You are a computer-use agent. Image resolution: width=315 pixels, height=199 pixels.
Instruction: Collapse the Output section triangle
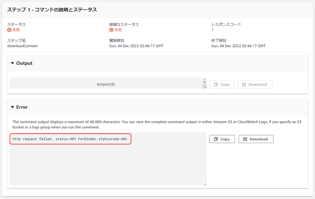click(x=12, y=63)
